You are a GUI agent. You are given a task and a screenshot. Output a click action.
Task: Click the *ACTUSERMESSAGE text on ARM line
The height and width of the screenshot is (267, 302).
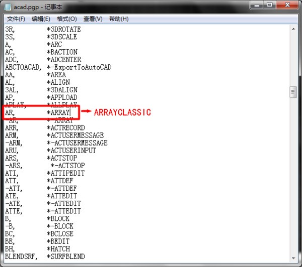tap(75, 136)
